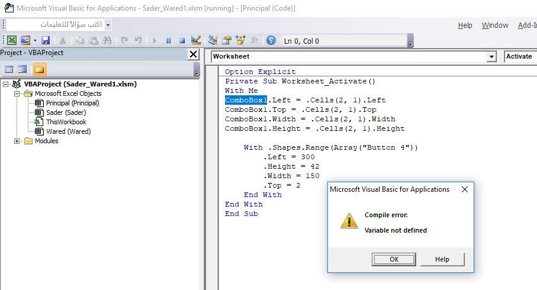Viewport: 537px width, 290px height.
Task: Open the Add-Ins menu
Action: coord(527,25)
